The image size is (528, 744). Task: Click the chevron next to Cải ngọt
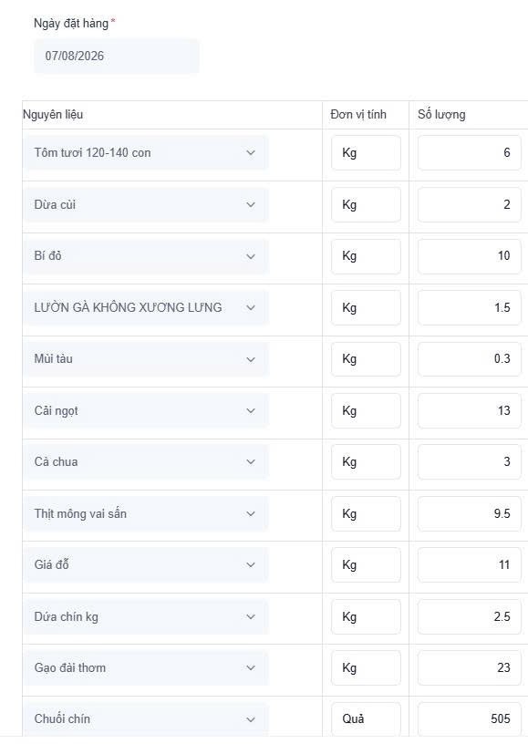(251, 410)
